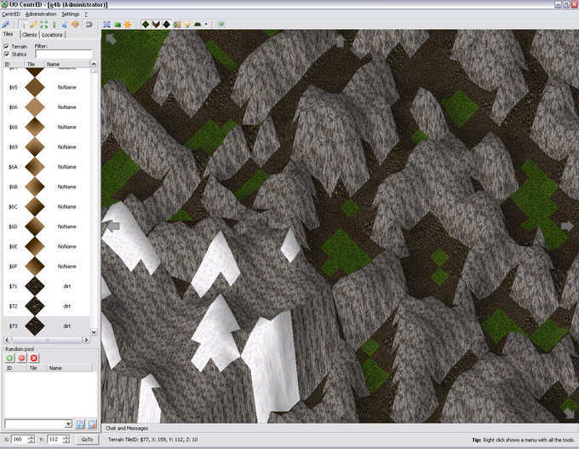This screenshot has height=449, width=579.
Task: Toggle the light bulb lighting icon
Action: (186, 24)
